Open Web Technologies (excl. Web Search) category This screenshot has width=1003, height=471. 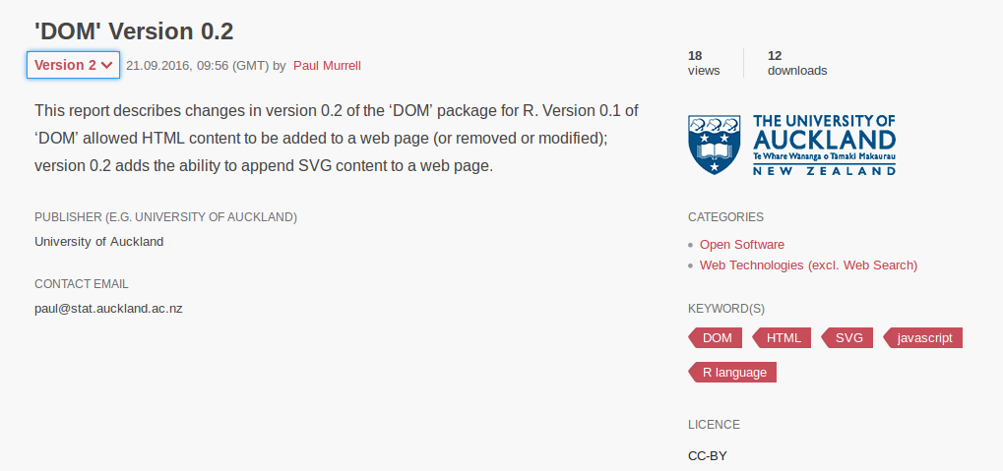(808, 265)
